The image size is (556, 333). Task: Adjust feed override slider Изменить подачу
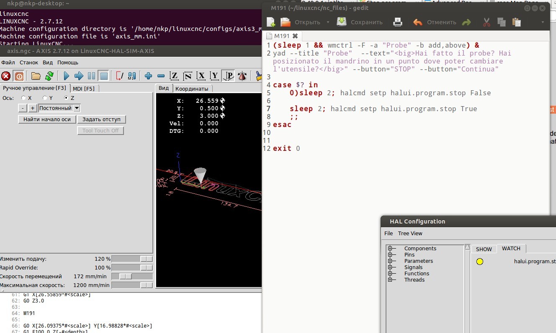point(132,259)
